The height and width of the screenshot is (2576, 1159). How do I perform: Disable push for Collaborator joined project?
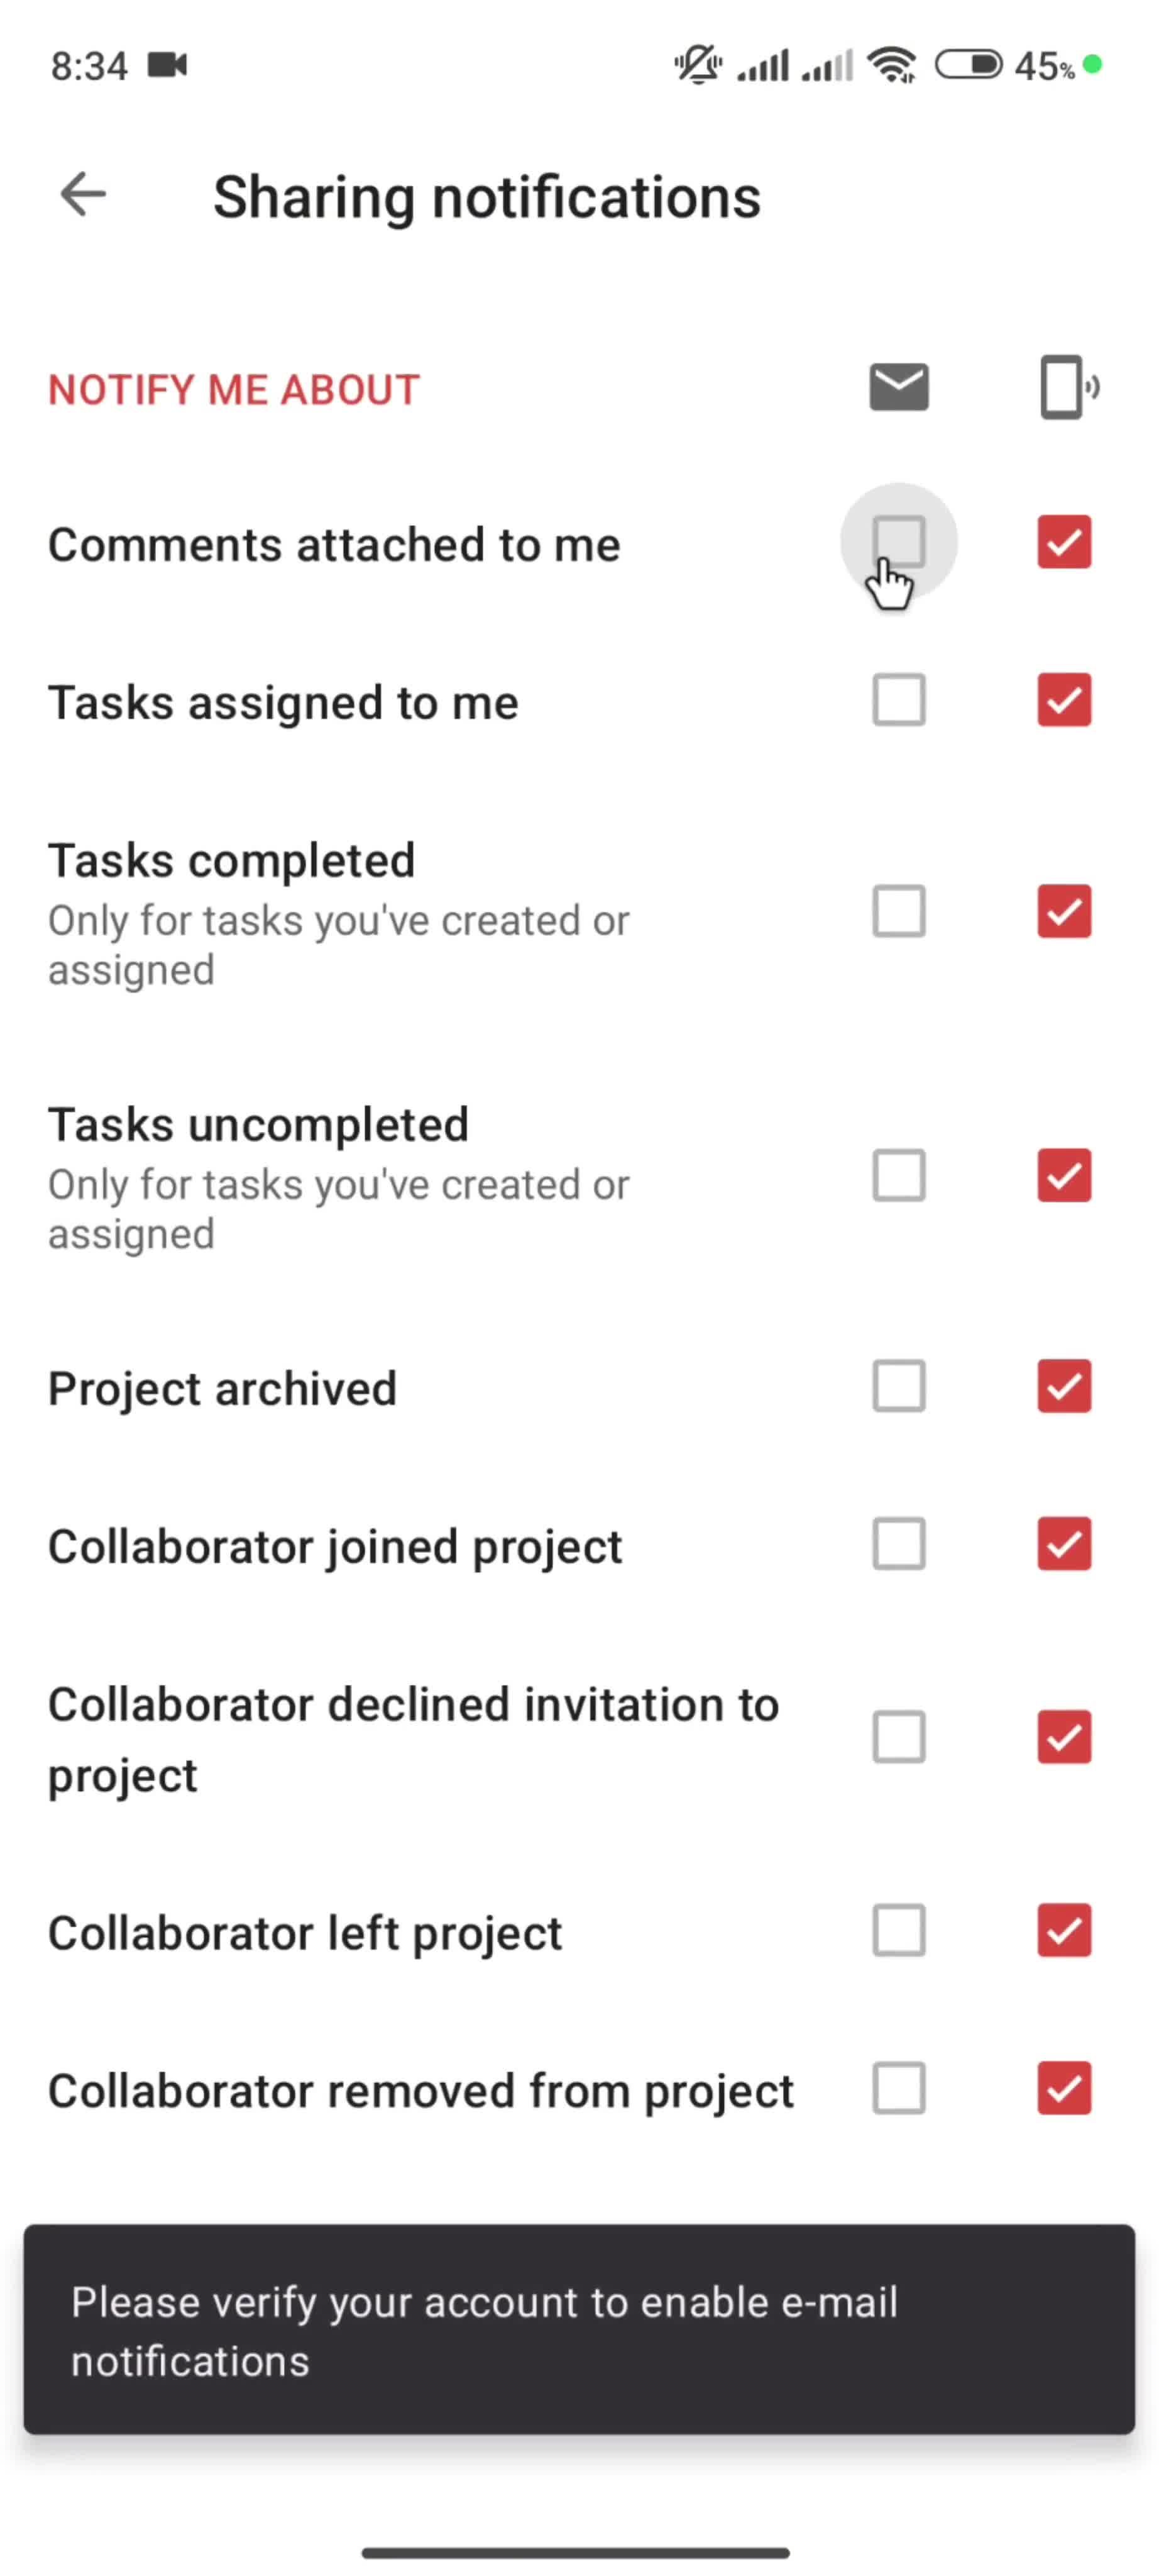[x=1063, y=1544]
